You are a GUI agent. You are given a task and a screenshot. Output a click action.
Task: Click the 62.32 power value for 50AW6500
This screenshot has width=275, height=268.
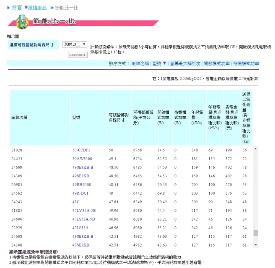click(x=162, y=159)
